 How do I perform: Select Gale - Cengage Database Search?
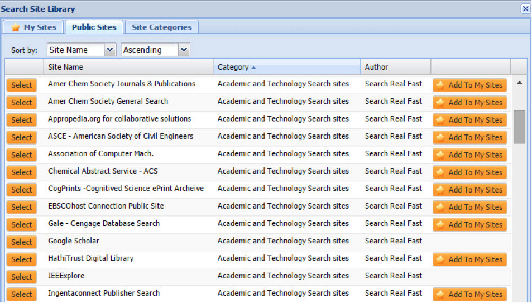click(21, 224)
